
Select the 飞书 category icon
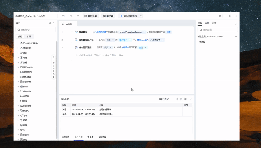click(x=21, y=116)
